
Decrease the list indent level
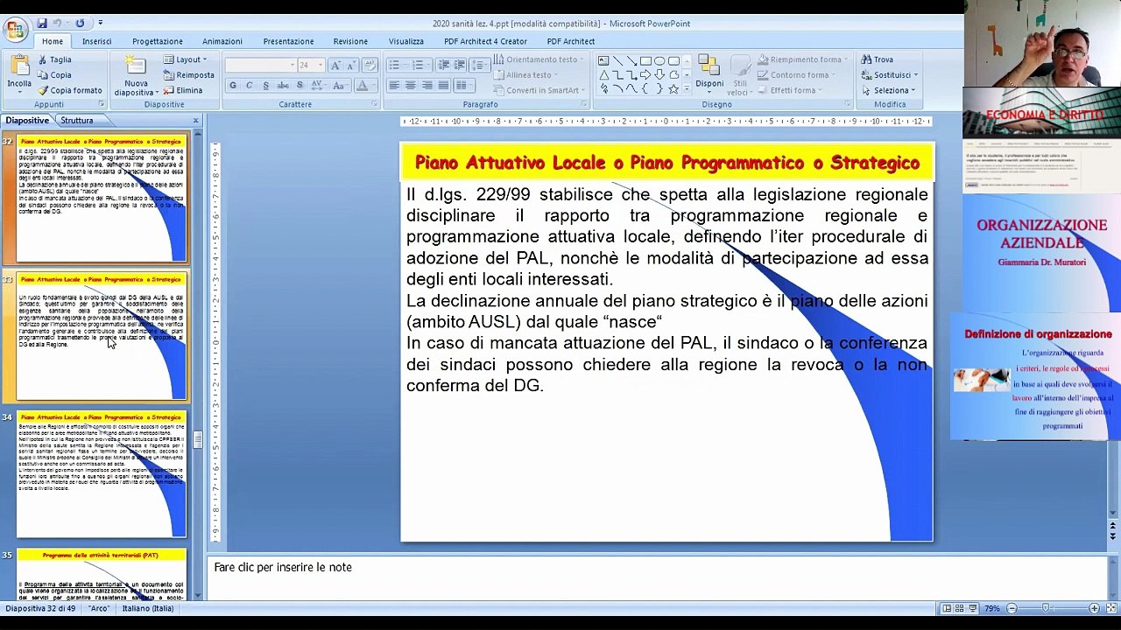point(443,66)
